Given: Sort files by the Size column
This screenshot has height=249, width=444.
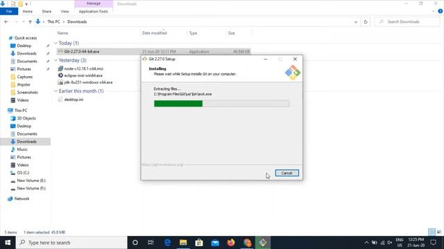Looking at the screenshot, I should (231, 33).
